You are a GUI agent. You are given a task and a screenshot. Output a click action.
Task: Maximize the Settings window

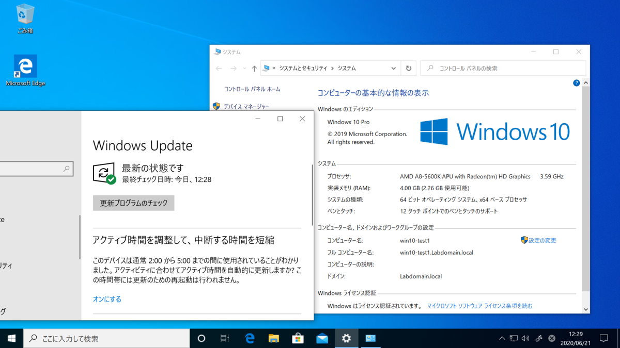pos(280,119)
